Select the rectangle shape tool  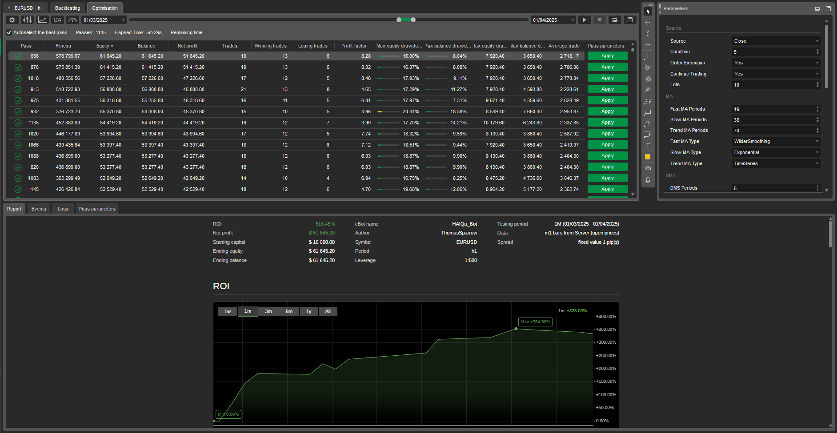648,112
